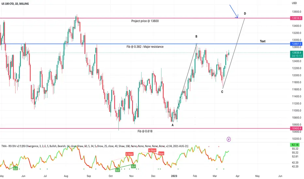
Task: Click the 2023 label on time axis
Action: click(174, 176)
